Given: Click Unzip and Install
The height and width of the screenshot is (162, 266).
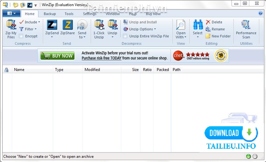Looking at the screenshot, I should coord(140,22).
